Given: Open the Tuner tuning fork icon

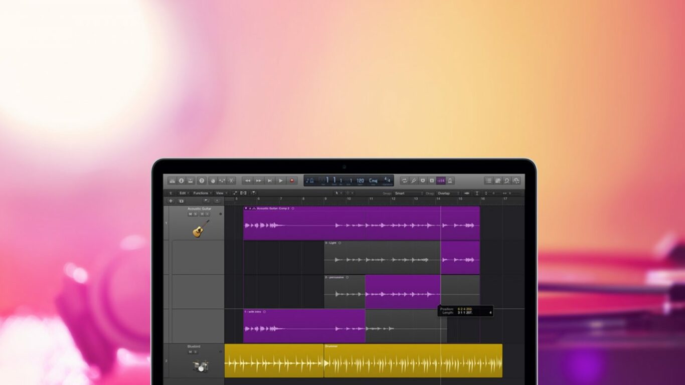Looking at the screenshot, I should 414,181.
